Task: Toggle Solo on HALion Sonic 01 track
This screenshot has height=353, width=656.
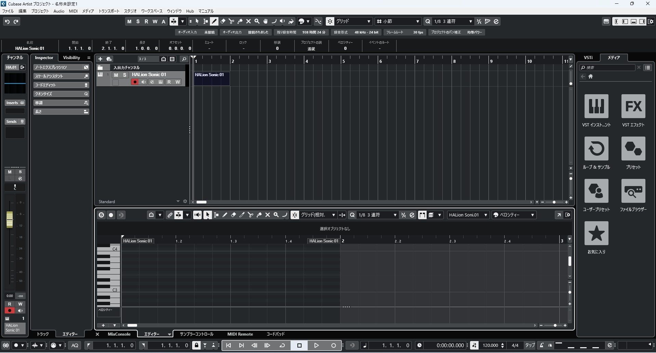Action: click(125, 75)
